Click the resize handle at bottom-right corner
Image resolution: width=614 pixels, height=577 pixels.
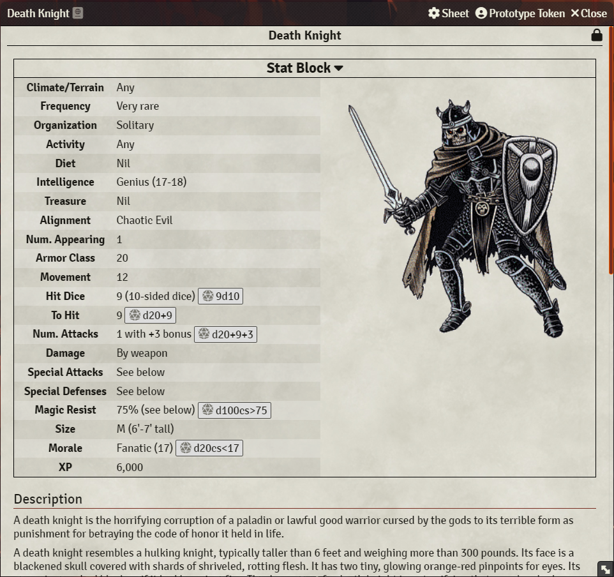606,569
